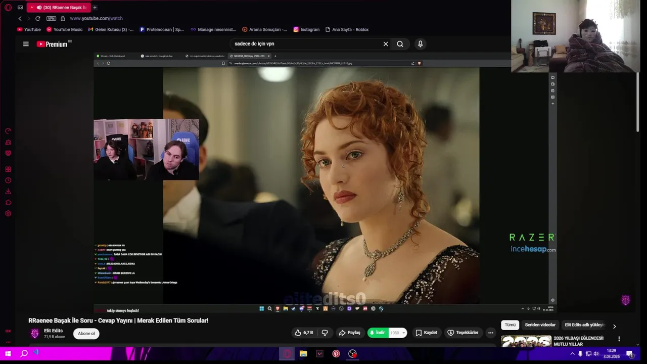This screenshot has width=647, height=364.
Task: Open the webcam overlay window thumbnail
Action: pos(576,36)
